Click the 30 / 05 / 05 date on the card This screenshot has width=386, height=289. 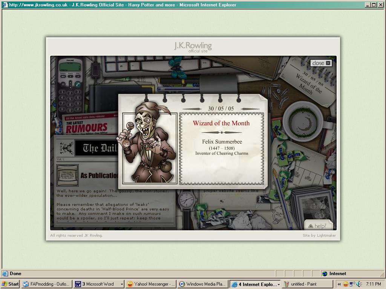221,108
